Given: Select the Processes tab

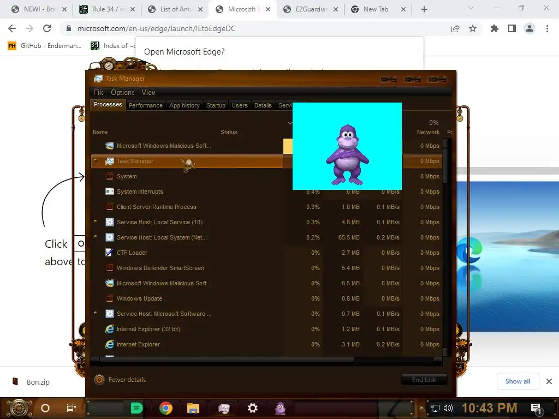Looking at the screenshot, I should tap(108, 104).
